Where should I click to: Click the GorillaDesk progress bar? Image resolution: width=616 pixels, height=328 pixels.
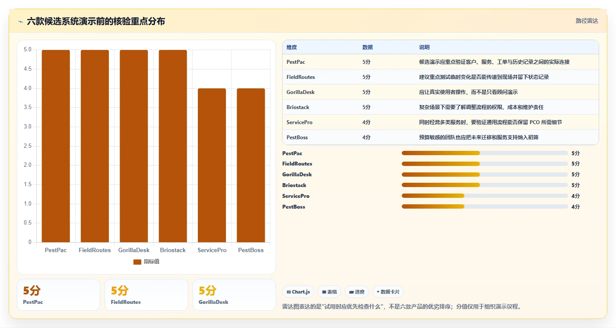[x=485, y=175]
